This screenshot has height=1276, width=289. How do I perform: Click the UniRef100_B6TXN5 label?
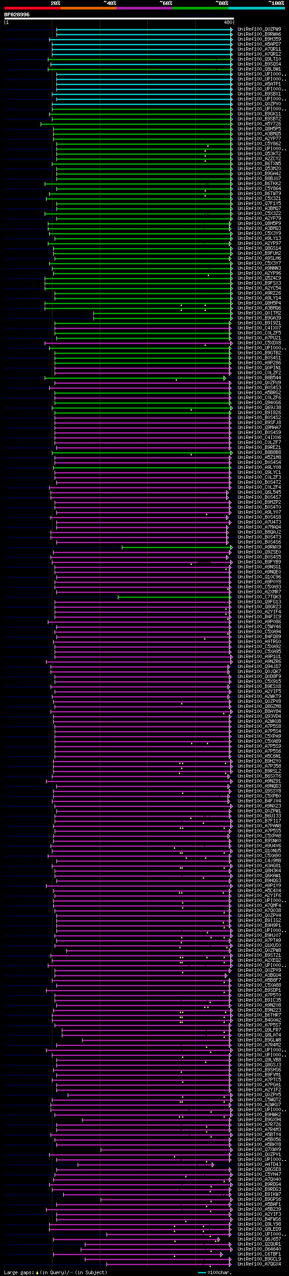259,163
